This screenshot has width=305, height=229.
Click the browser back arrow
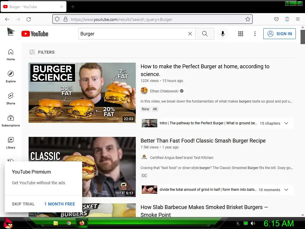coord(7,19)
